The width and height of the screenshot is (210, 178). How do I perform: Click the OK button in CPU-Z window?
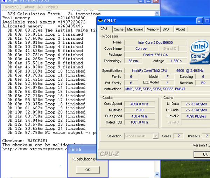(202, 154)
